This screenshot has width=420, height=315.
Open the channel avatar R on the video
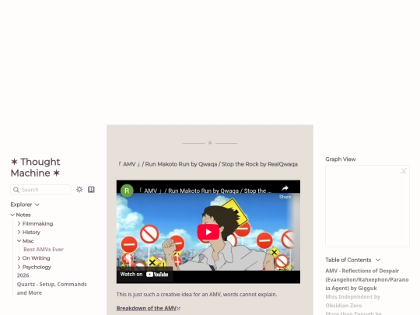(127, 191)
